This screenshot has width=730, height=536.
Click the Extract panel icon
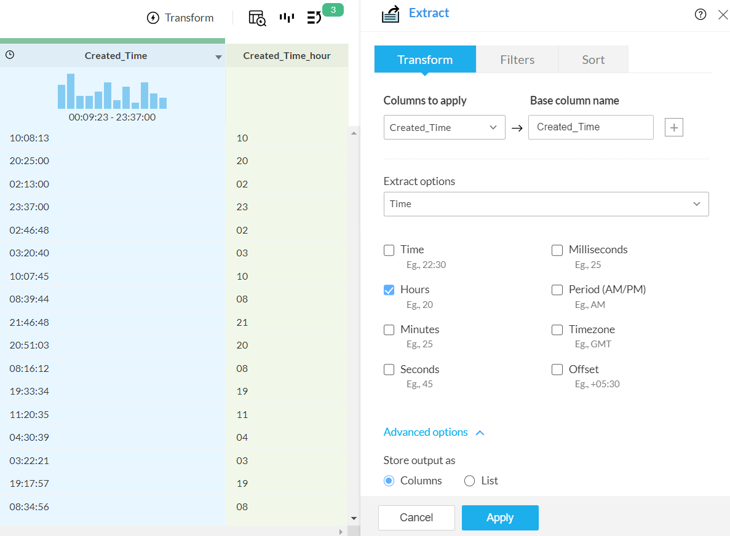tap(391, 14)
